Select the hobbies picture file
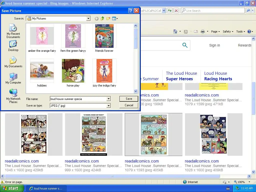Viewport: 256px width, 192px height. click(42, 73)
